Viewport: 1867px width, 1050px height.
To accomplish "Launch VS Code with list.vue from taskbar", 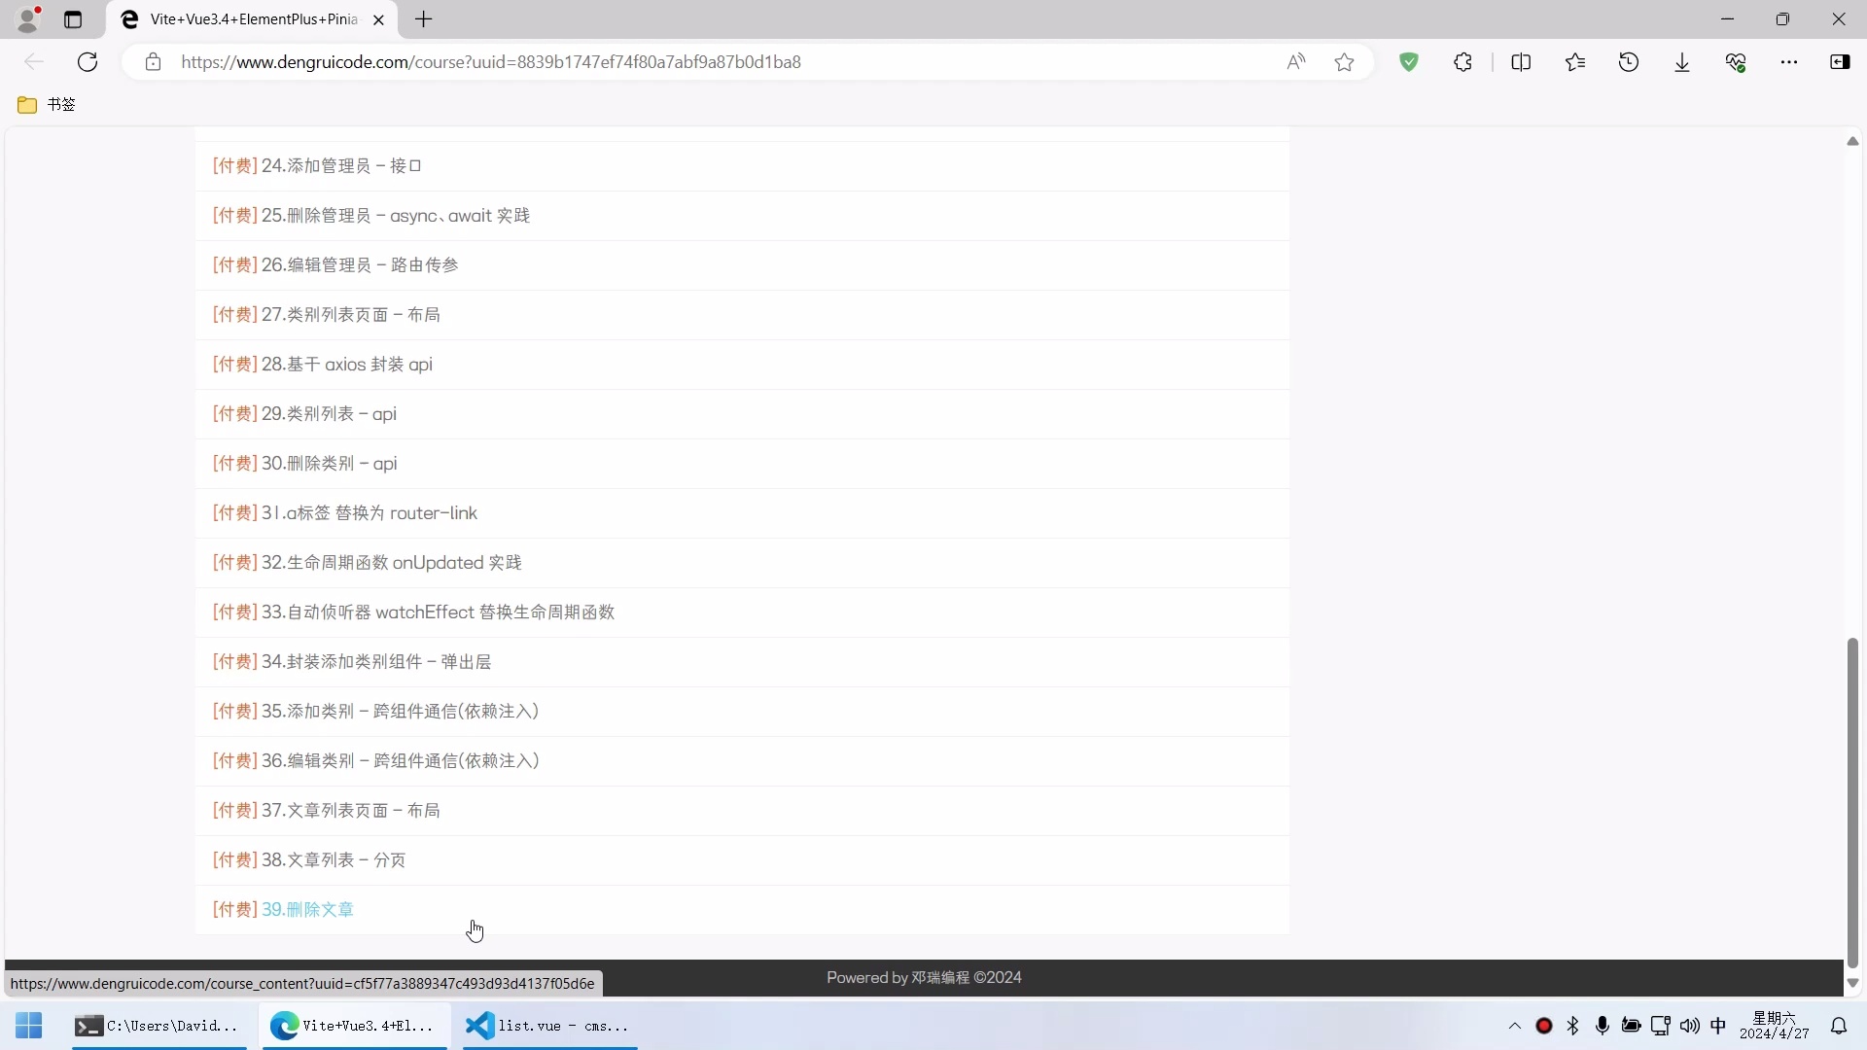I will click(x=547, y=1026).
